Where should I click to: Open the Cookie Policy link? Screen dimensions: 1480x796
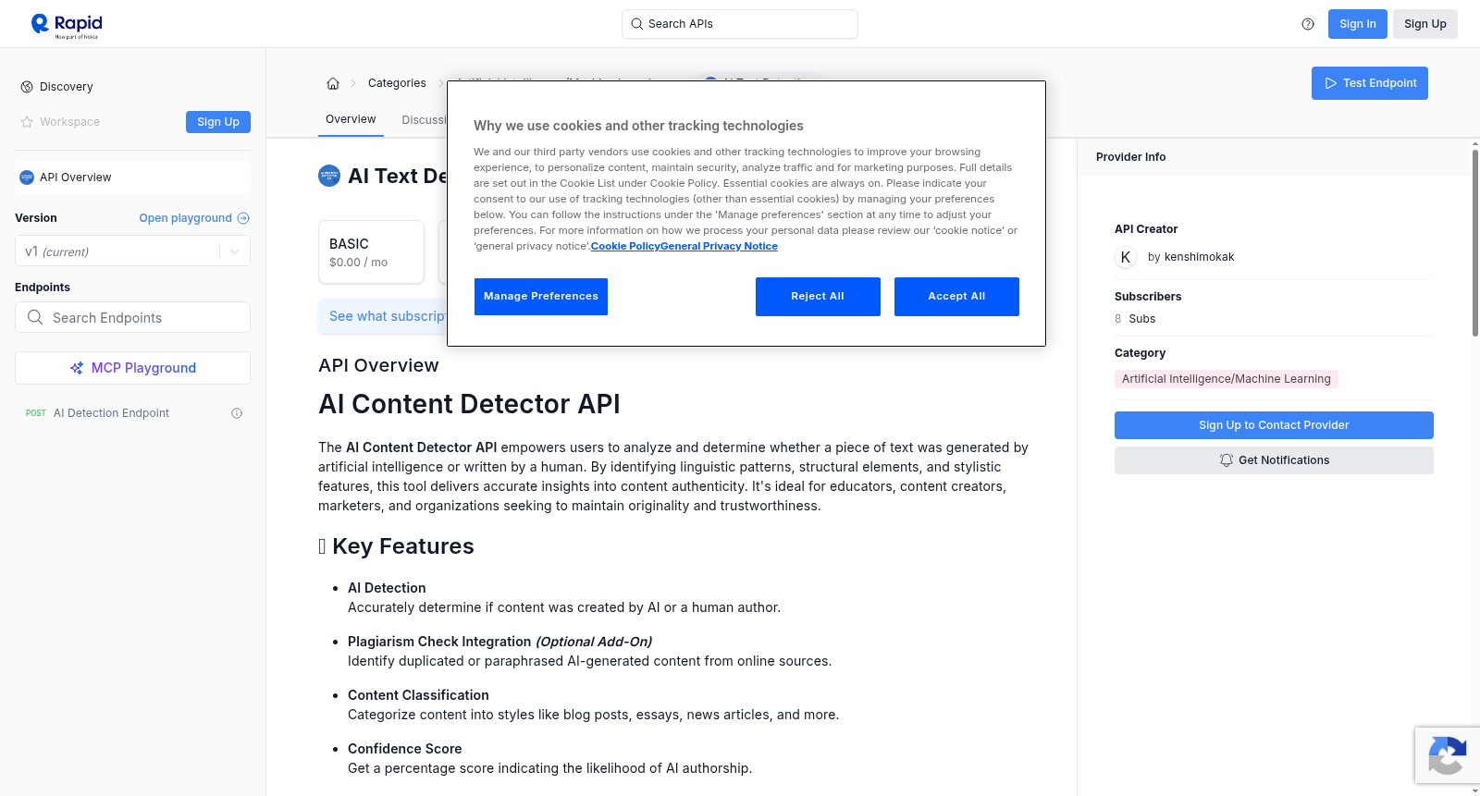point(625,246)
